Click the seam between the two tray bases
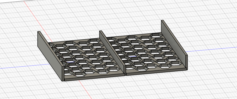 pyautogui.click(x=125, y=74)
